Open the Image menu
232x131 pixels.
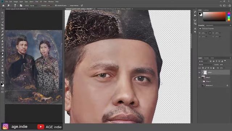tap(16, 1)
